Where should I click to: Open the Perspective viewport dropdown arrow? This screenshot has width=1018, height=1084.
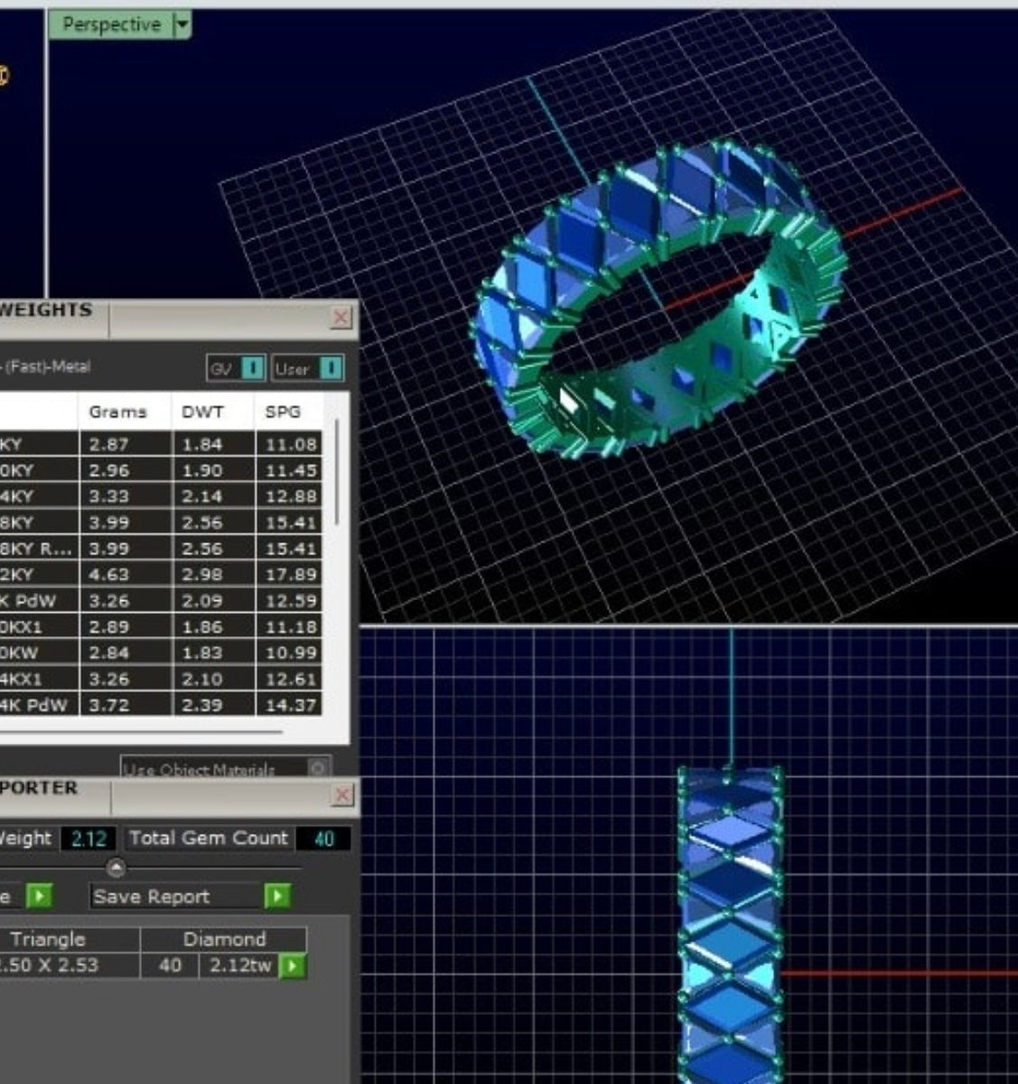(182, 24)
